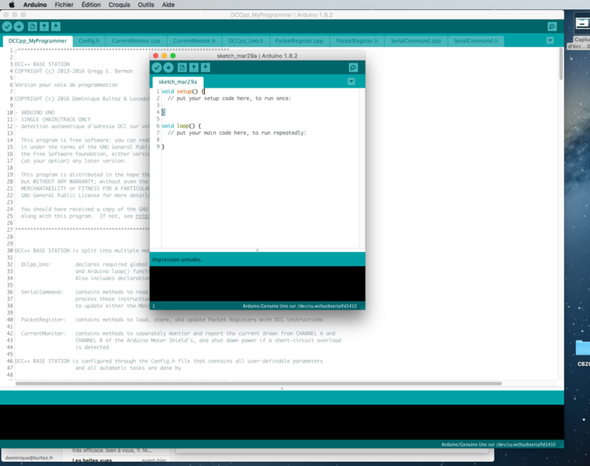Switch to the PacketRegister.cpp tab

299,41
